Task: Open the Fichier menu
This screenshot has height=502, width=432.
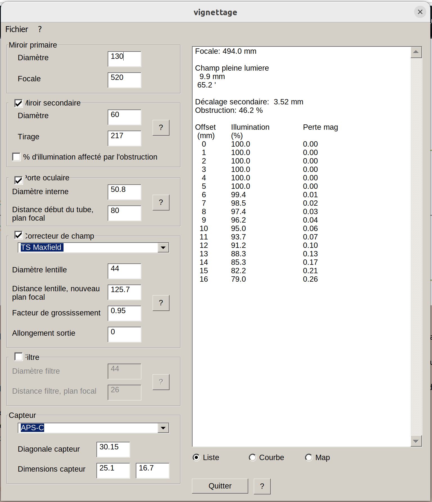Action: coord(17,29)
